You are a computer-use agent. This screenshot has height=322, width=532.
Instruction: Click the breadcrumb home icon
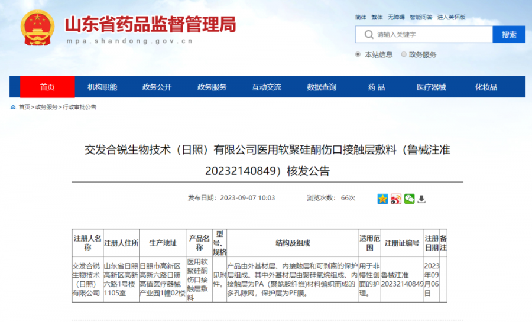click(13, 107)
